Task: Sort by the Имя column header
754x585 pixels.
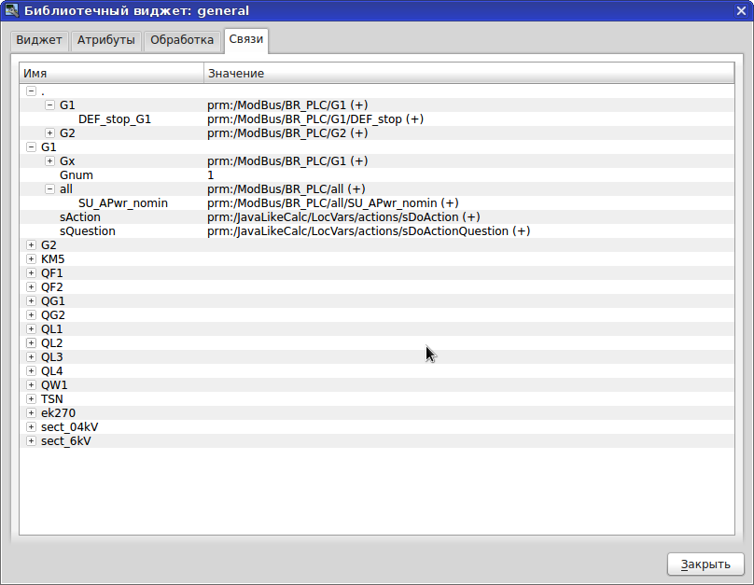Action: [112, 73]
